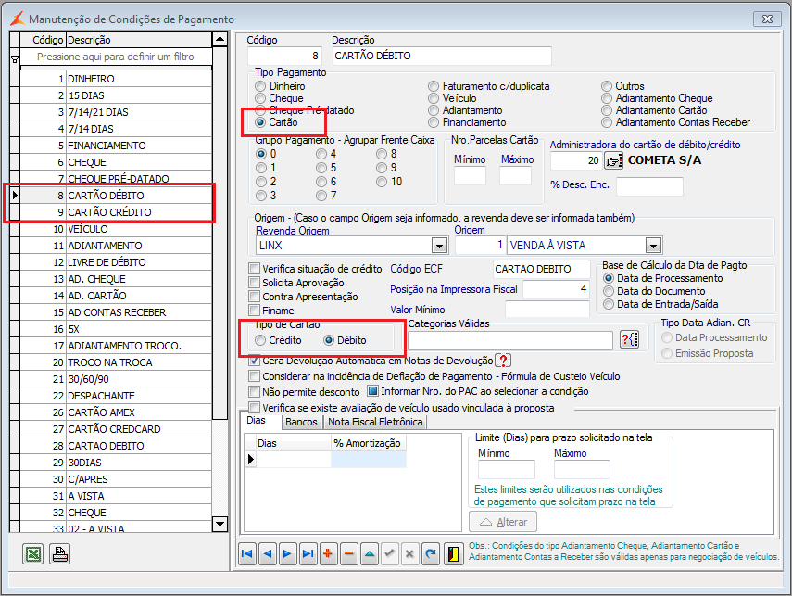Go to first record navigation button
Viewport: 792px width, 596px height.
point(247,553)
